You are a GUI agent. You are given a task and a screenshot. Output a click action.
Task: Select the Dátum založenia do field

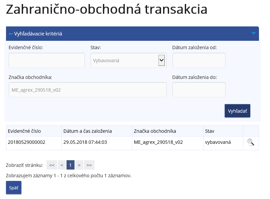coord(199,90)
